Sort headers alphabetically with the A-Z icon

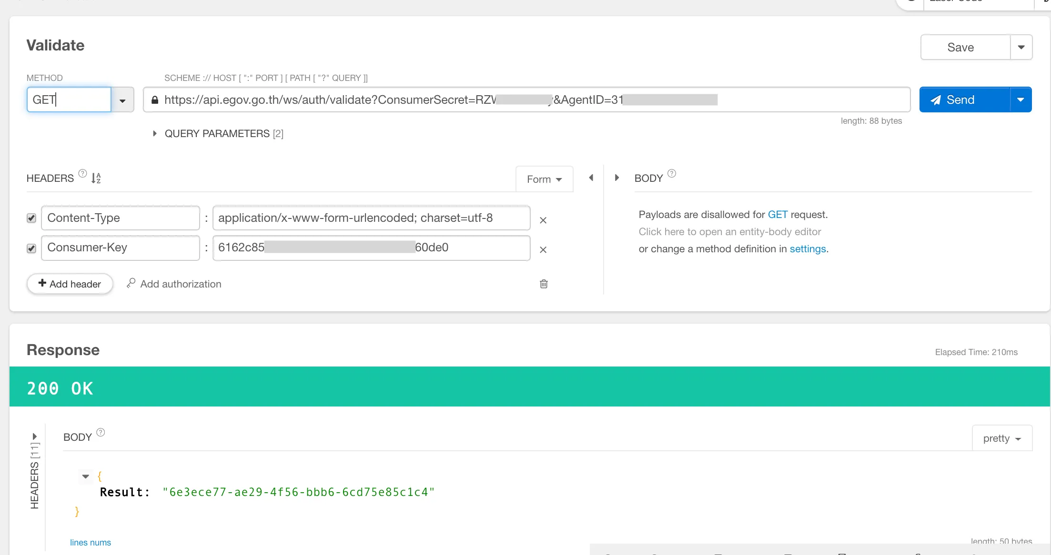click(95, 178)
